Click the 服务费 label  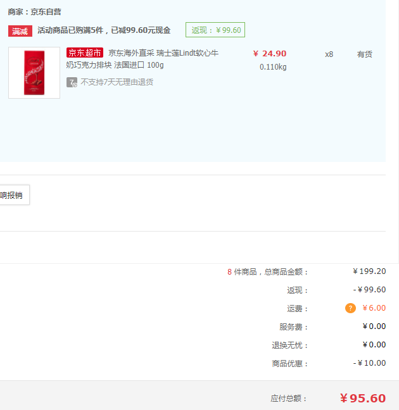[x=293, y=327]
